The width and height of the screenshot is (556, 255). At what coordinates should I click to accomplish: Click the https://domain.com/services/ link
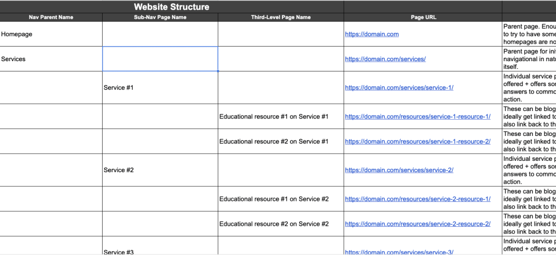point(385,59)
